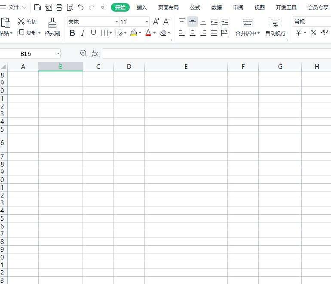
Task: Click the eraser clear formatting icon
Action: 163,33
